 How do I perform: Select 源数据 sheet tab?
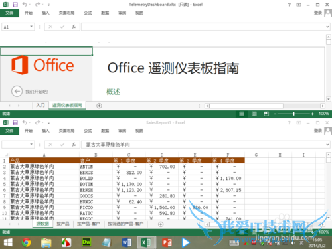point(42,224)
